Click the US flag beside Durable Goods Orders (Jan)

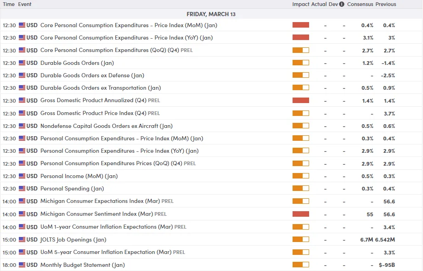22,63
